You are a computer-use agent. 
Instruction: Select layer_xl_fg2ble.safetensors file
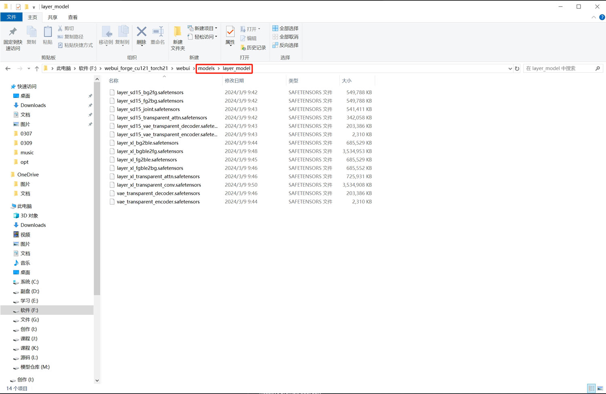[147, 160]
